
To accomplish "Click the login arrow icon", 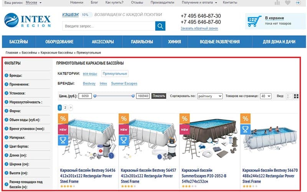I will (298, 3).
